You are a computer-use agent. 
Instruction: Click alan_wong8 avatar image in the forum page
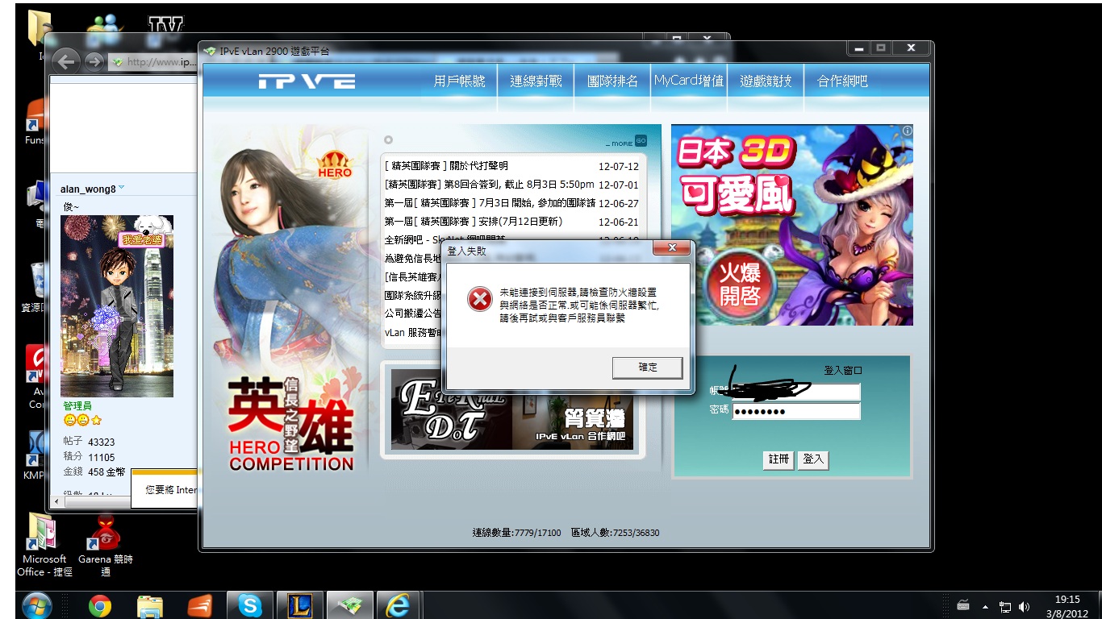pyautogui.click(x=118, y=305)
